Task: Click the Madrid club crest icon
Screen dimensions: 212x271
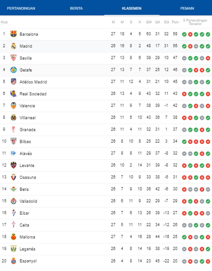Action: pyautogui.click(x=13, y=46)
